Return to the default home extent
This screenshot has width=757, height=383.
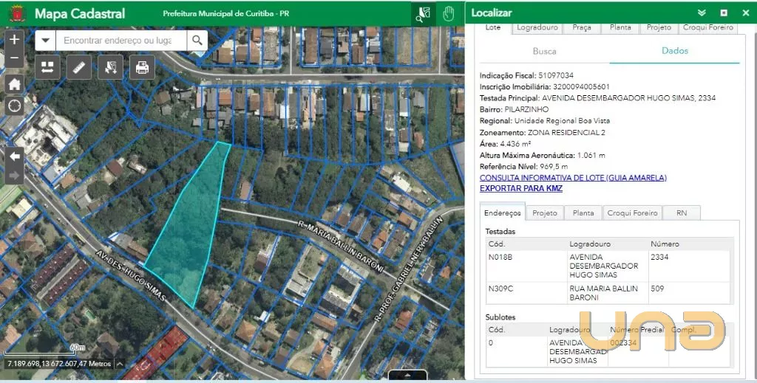tap(14, 83)
